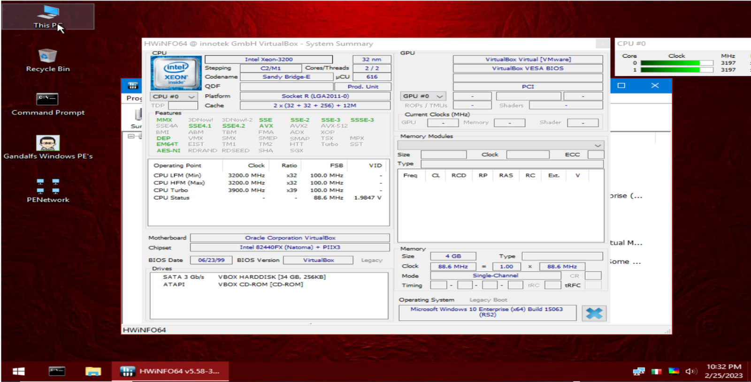Click the network tray icon
Viewport: 751px width, 382px height.
point(639,371)
